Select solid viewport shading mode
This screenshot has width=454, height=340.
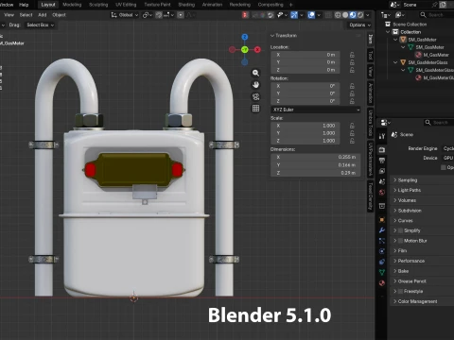(x=345, y=15)
